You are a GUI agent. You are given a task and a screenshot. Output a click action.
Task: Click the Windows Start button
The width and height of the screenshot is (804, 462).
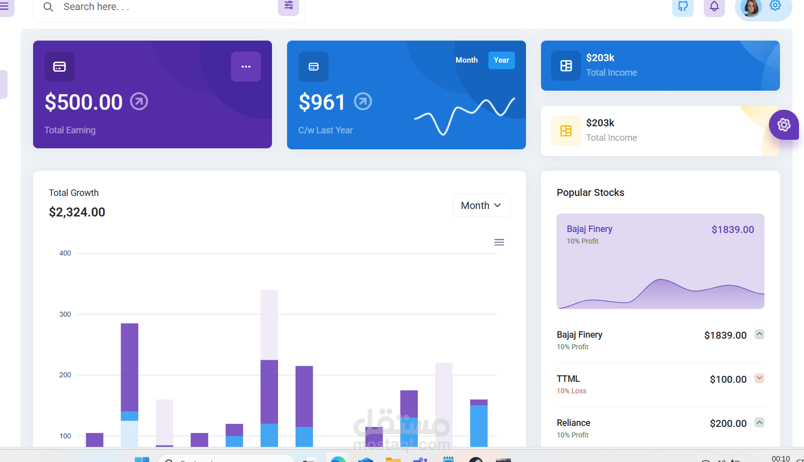[x=142, y=459]
